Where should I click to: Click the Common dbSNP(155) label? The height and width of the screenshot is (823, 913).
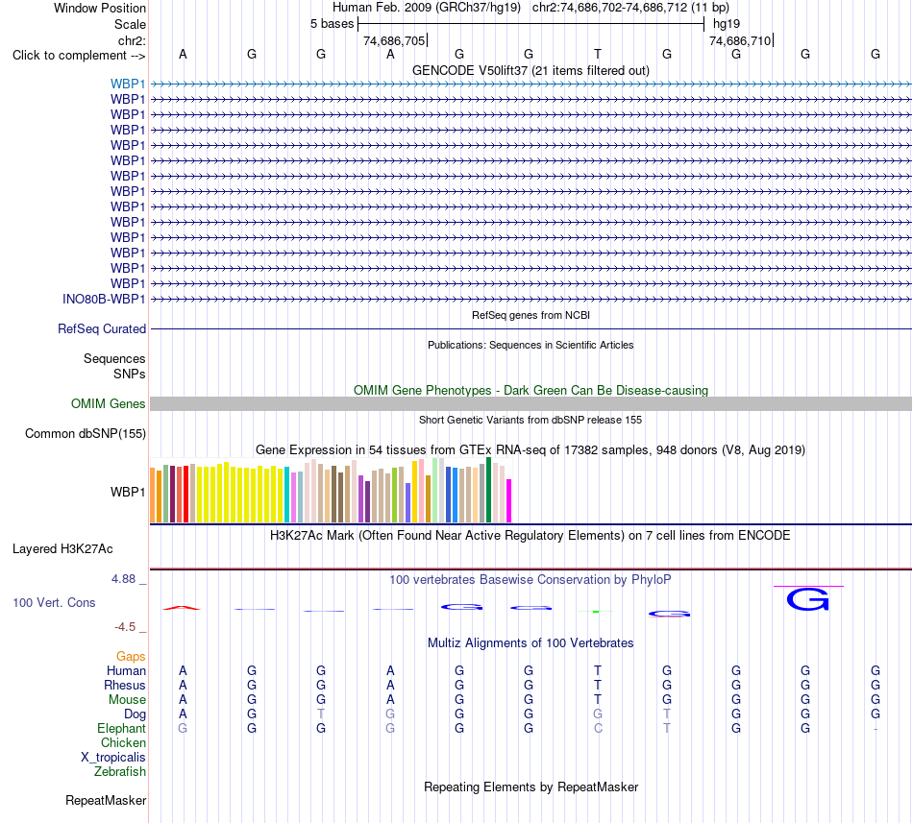[85, 434]
